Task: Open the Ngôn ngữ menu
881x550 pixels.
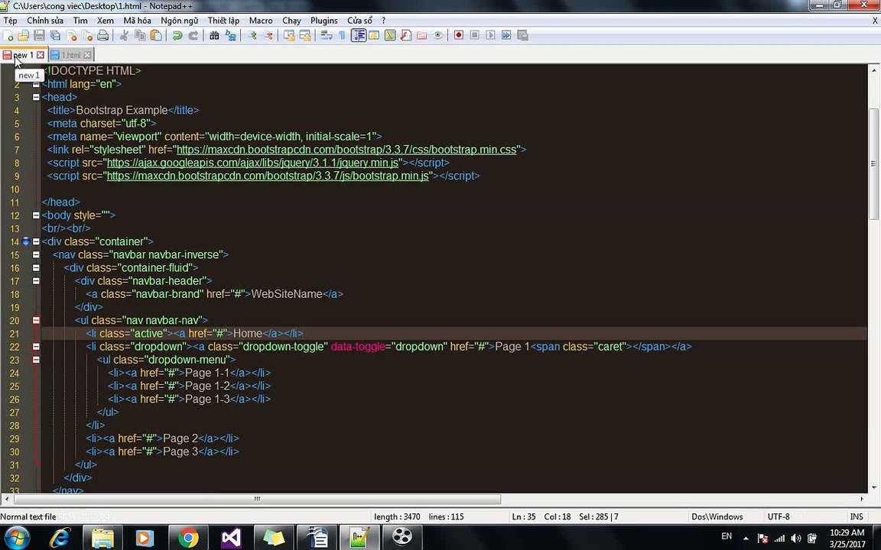Action: point(179,20)
